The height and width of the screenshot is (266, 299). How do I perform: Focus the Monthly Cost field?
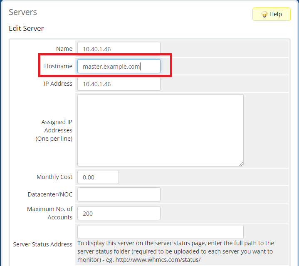coord(98,177)
